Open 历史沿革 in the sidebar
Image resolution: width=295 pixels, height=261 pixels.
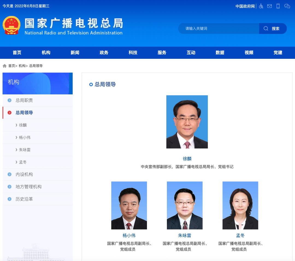point(24,199)
